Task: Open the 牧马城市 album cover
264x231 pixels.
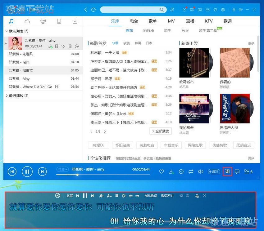Action: [194, 63]
